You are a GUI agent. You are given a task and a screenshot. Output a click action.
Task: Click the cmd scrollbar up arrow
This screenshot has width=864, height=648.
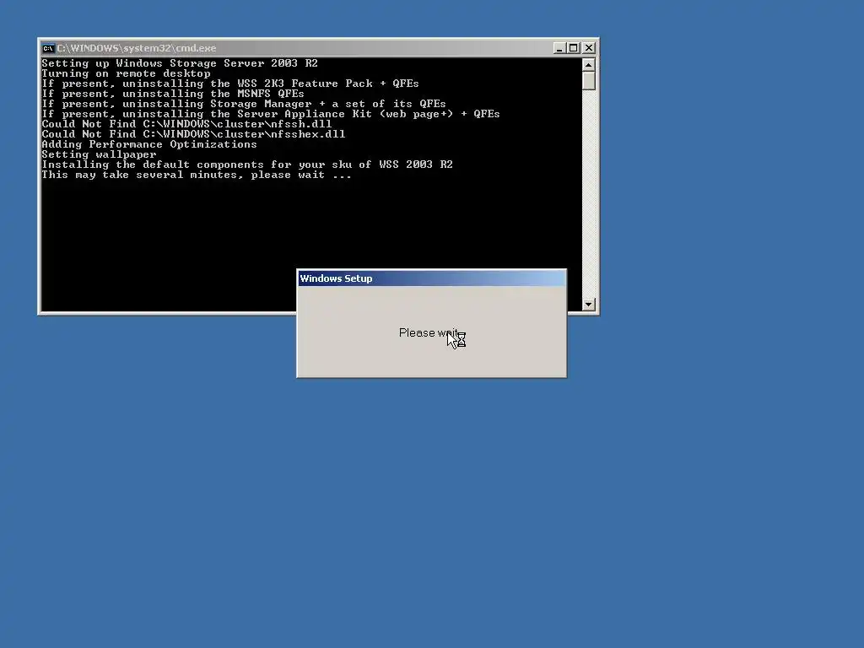click(x=588, y=64)
